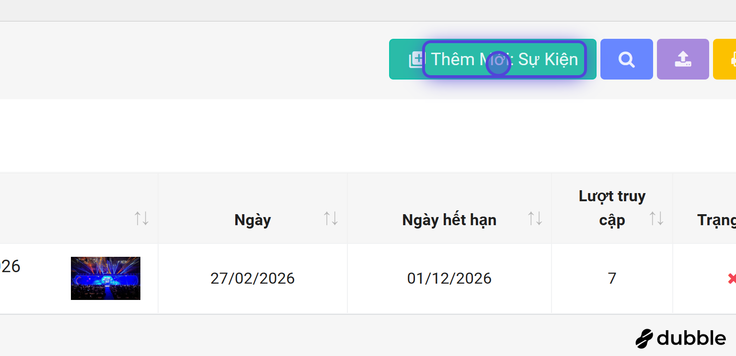Select the 01/12/2026 expiry date cell

(449, 278)
